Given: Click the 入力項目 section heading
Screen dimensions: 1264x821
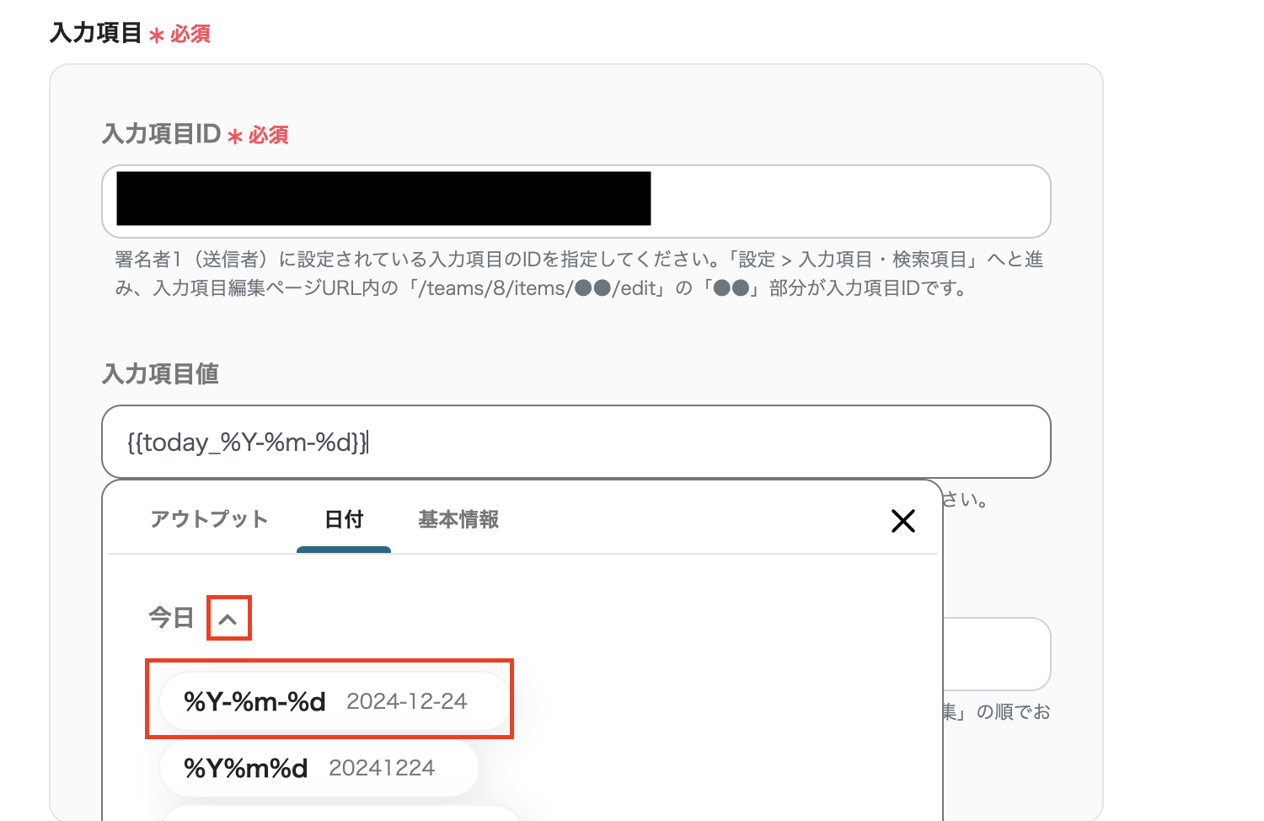Looking at the screenshot, I should (x=96, y=33).
